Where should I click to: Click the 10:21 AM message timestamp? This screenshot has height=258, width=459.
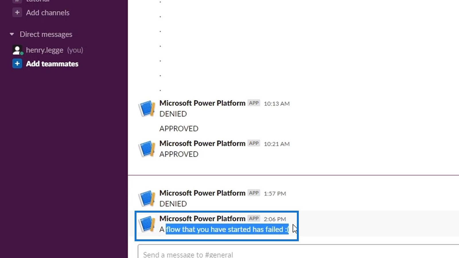point(277,144)
